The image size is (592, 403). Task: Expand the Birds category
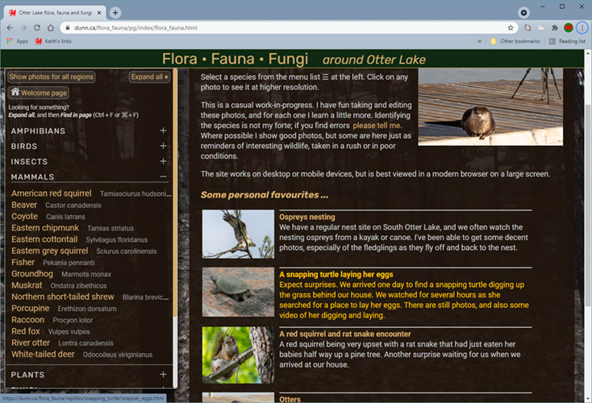163,147
